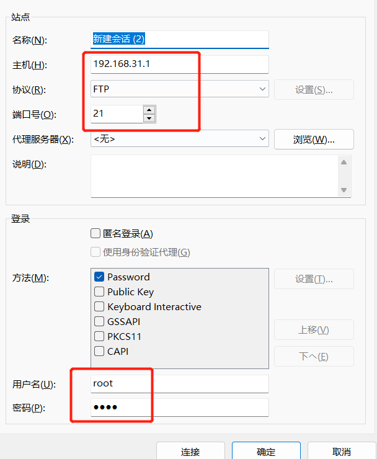The height and width of the screenshot is (459, 377).
Task: Enable anonymous login checkbox
Action: point(95,234)
